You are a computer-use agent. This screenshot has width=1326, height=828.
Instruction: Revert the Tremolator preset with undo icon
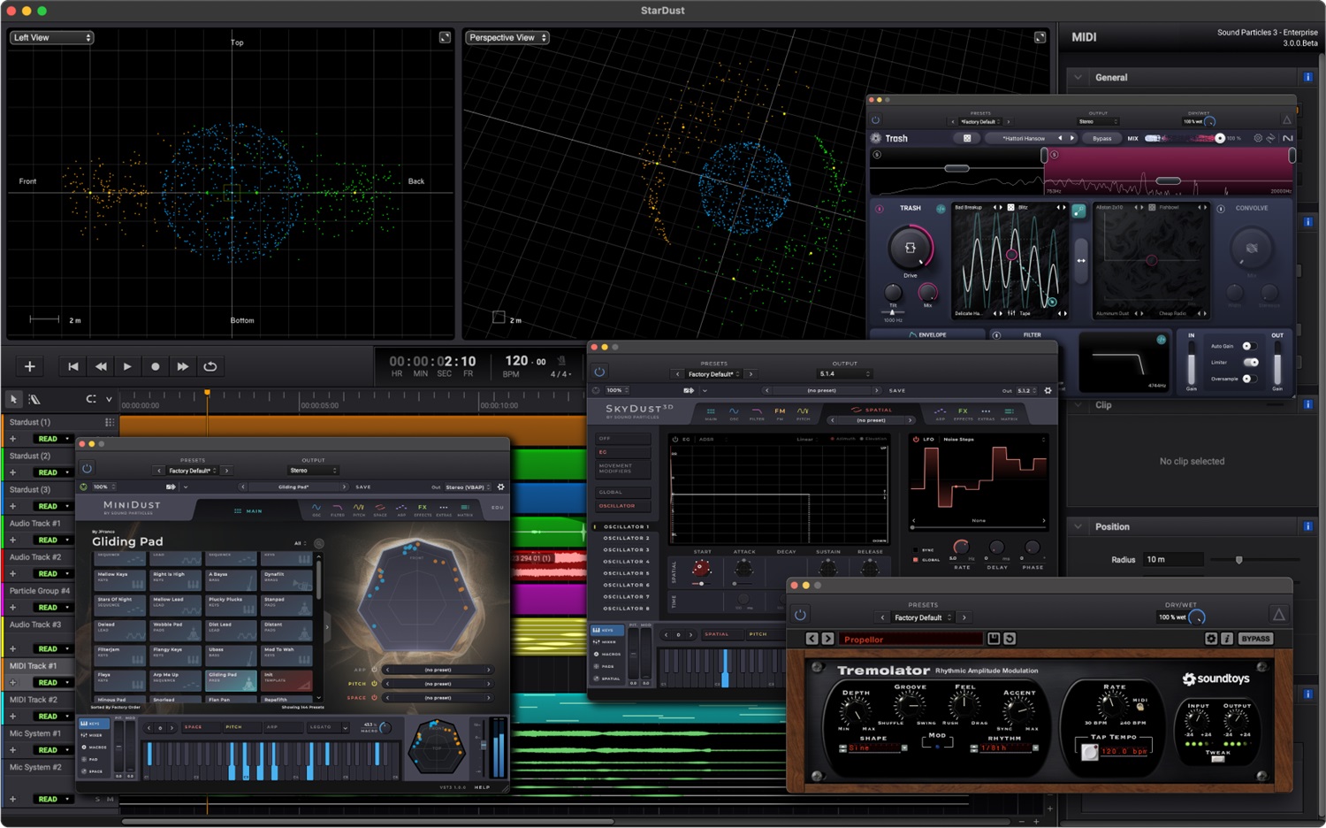pyautogui.click(x=1010, y=639)
